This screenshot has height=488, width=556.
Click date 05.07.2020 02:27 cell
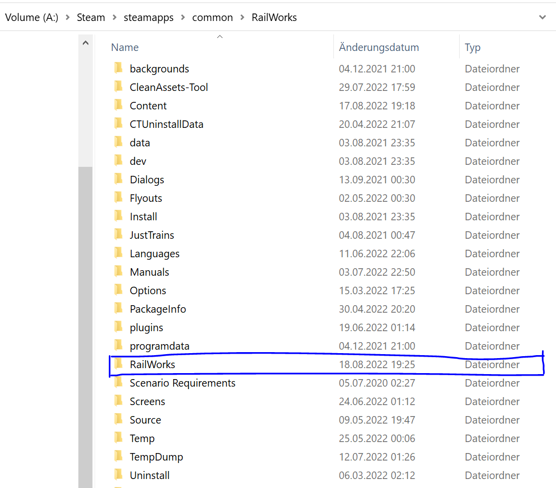point(377,383)
